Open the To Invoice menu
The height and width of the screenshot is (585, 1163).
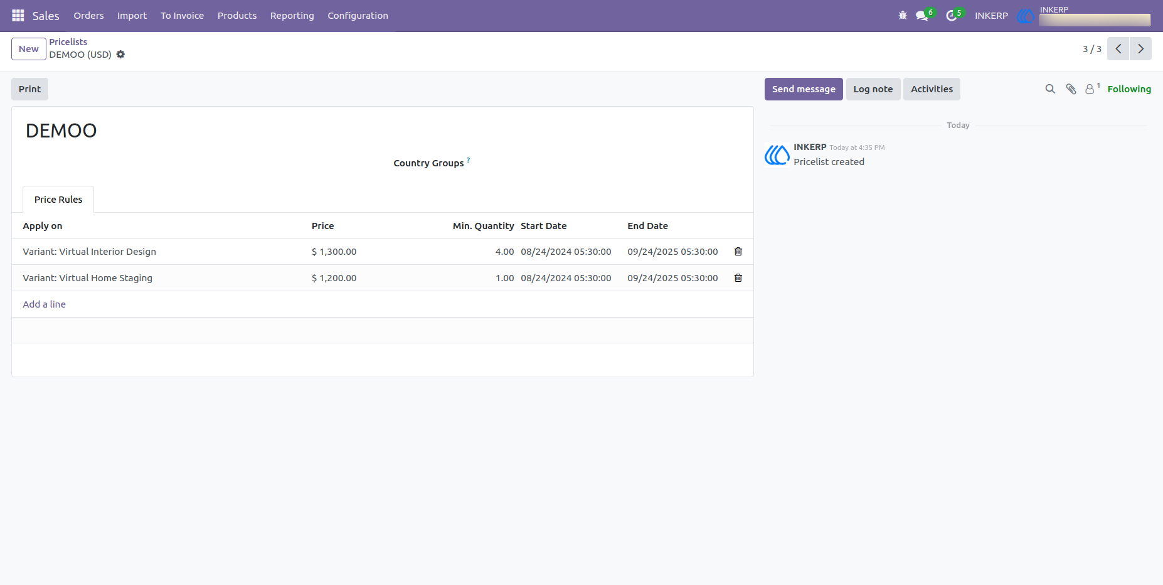click(x=182, y=16)
